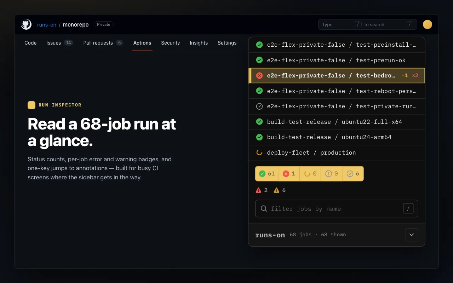Switch to the Settings tab

pos(227,43)
